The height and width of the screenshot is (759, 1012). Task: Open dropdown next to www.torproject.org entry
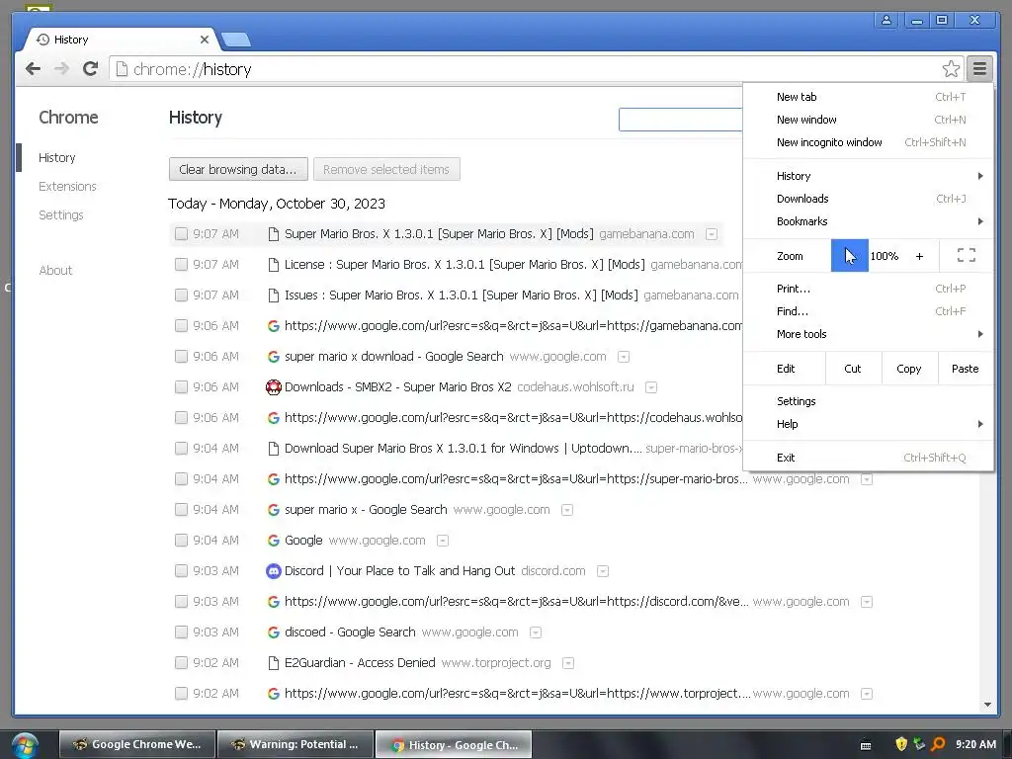[568, 663]
